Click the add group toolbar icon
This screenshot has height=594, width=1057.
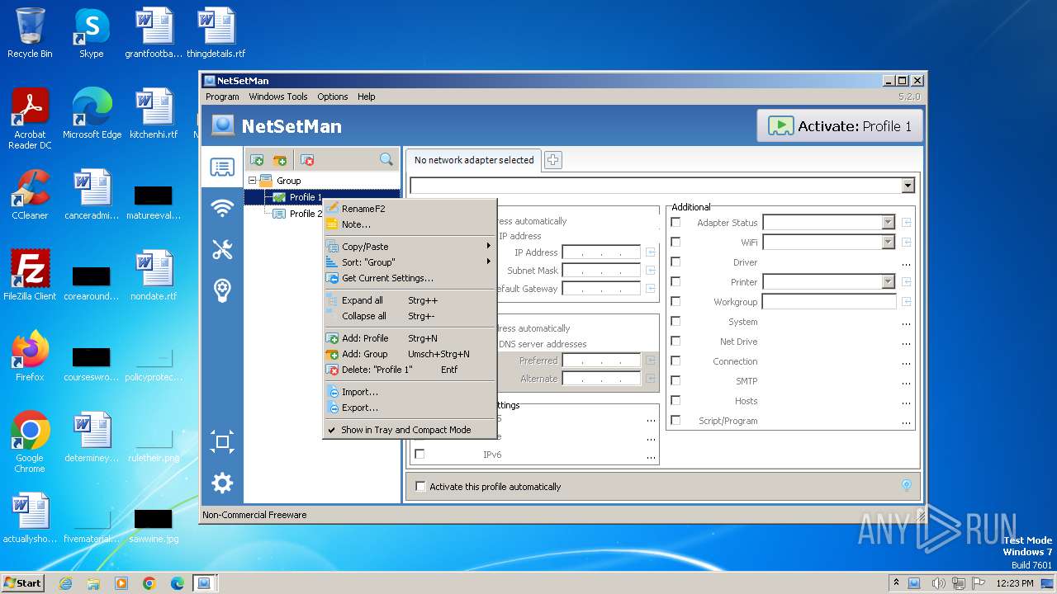280,160
